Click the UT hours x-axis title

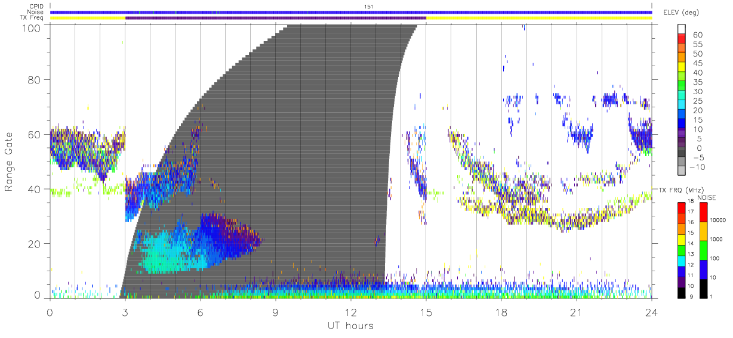coord(350,325)
